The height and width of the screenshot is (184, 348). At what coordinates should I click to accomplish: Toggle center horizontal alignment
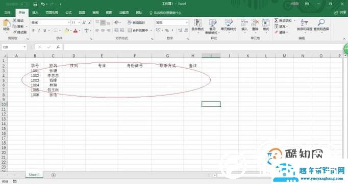click(103, 30)
